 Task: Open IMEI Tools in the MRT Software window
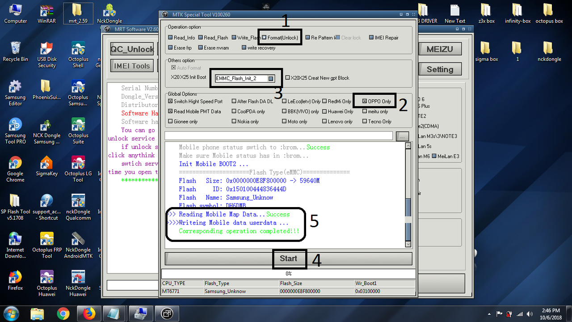pyautogui.click(x=132, y=66)
